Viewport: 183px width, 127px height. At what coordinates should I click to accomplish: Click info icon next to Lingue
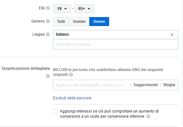tap(48, 34)
